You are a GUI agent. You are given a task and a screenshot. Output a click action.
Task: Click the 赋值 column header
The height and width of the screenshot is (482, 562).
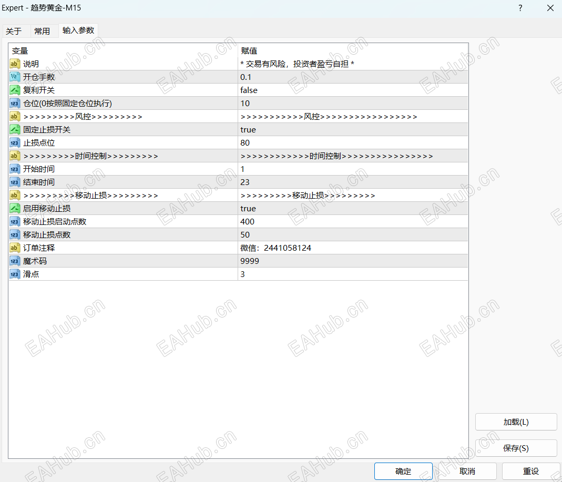click(249, 50)
